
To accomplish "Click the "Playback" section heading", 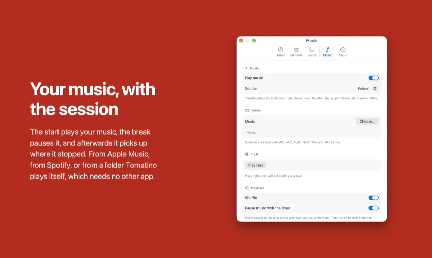I will tap(257, 188).
